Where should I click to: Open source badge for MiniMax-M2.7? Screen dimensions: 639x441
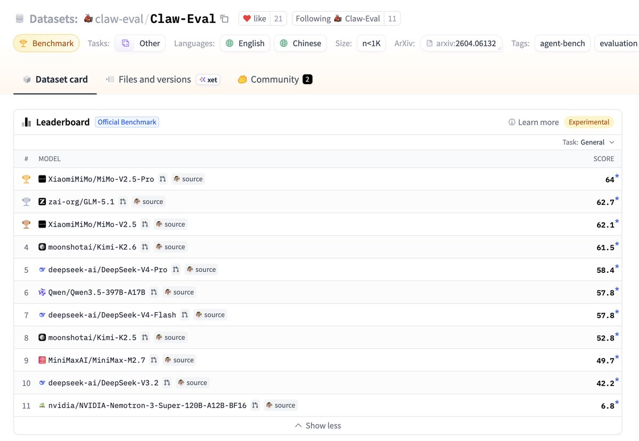click(179, 360)
